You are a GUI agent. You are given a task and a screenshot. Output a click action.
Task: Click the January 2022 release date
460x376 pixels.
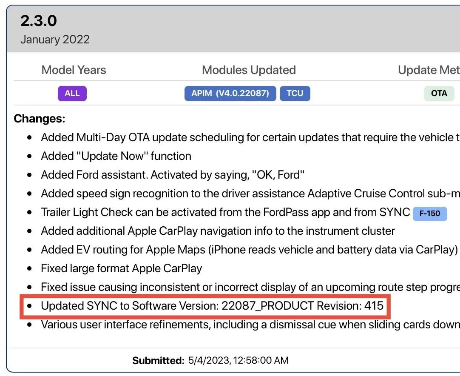tap(55, 40)
